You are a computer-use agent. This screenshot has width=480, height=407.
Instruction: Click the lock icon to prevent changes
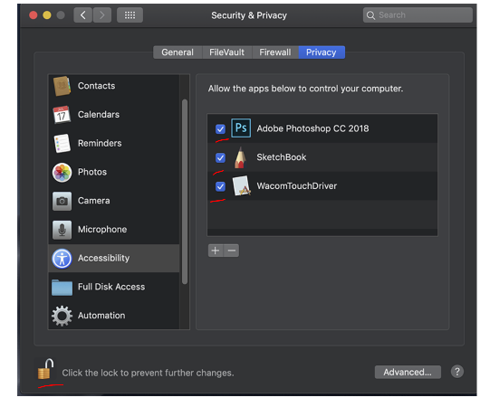pyautogui.click(x=45, y=369)
